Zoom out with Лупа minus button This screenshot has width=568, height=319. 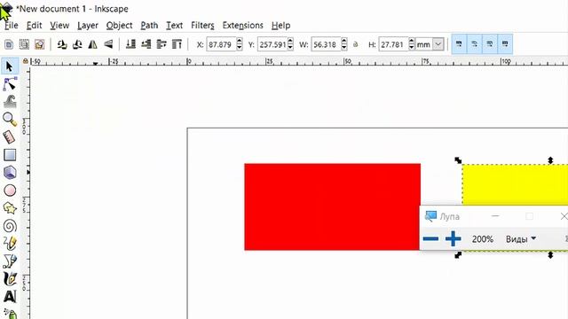pos(430,238)
